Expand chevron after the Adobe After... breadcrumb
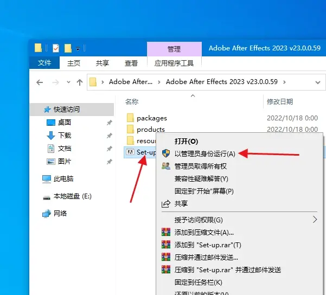The width and height of the screenshot is (326, 295). coord(159,82)
